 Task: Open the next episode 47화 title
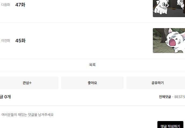click(x=20, y=5)
